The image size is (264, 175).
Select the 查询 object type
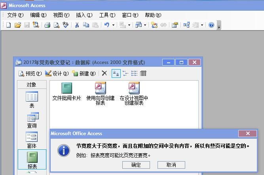tap(32, 120)
